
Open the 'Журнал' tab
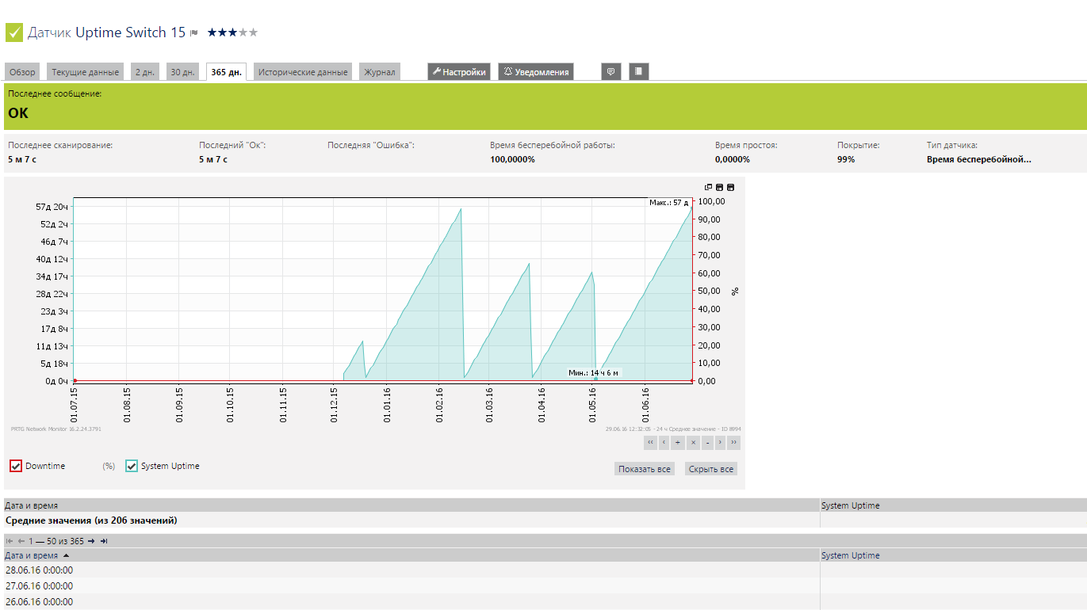tap(379, 72)
